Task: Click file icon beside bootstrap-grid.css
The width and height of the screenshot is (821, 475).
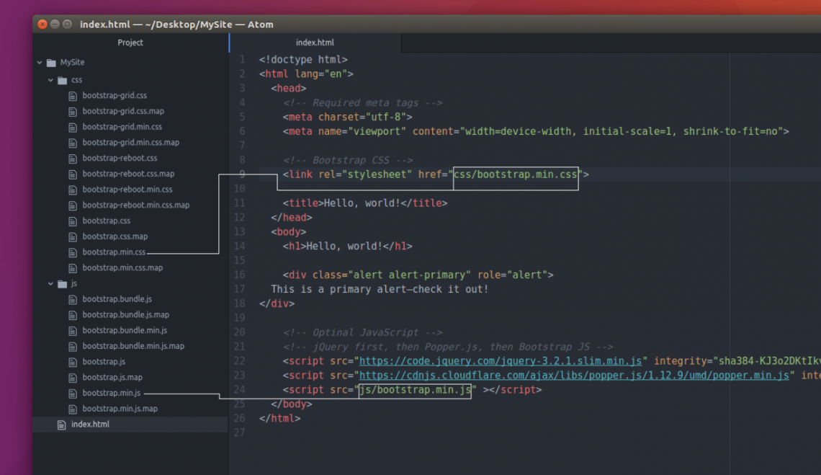Action: pyautogui.click(x=73, y=96)
